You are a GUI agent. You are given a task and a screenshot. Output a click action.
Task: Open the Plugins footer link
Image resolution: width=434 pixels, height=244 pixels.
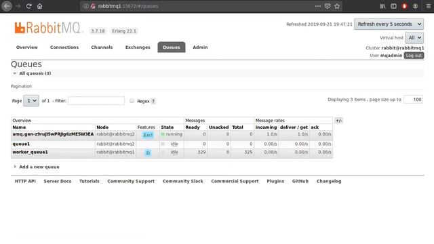(x=275, y=181)
